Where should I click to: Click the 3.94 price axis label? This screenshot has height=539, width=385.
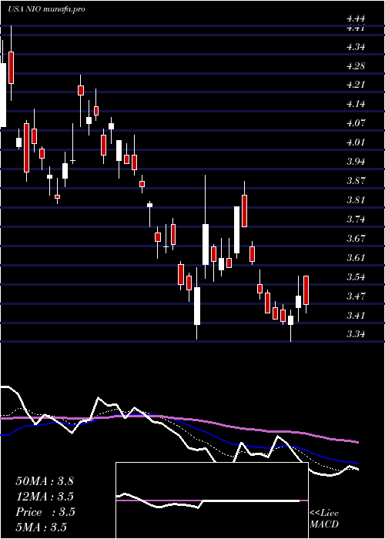coord(356,162)
